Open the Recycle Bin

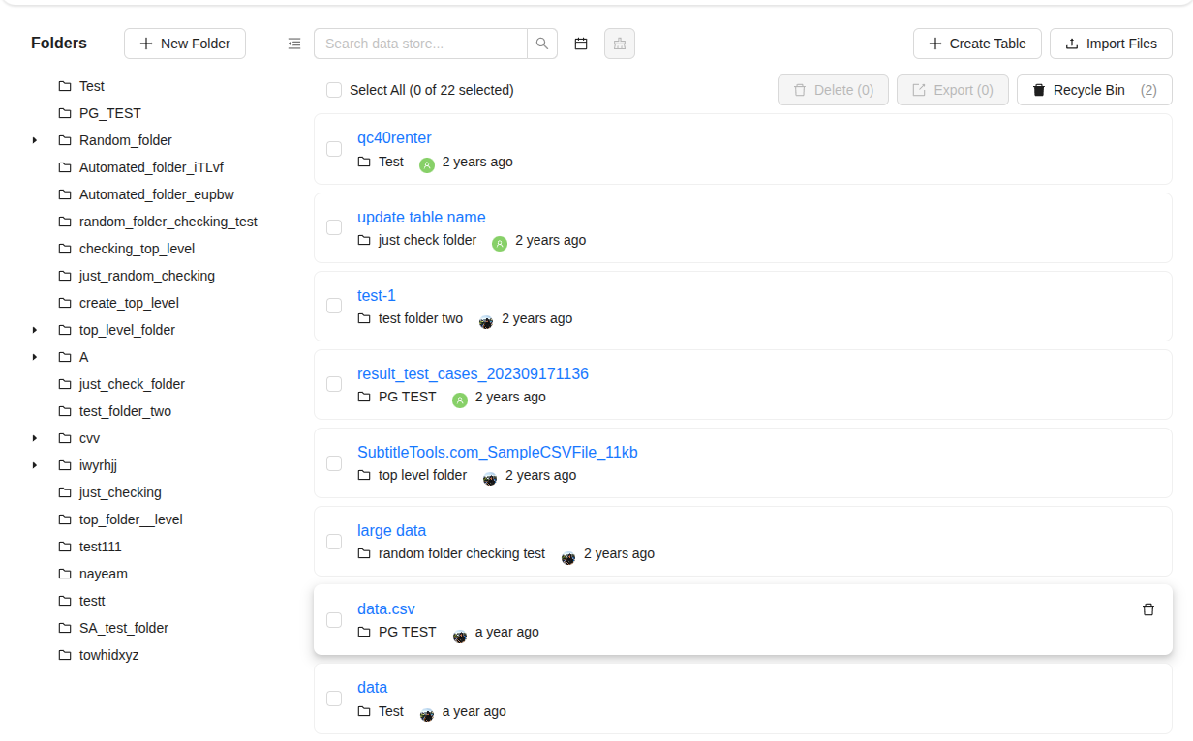click(x=1094, y=90)
